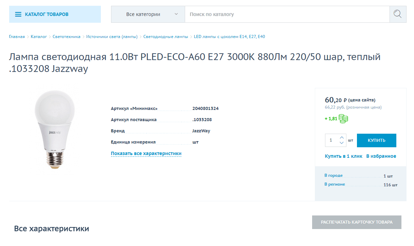This screenshot has height=246, width=414.
Task: Focus the Поиск по каталогу search field
Action: pyautogui.click(x=287, y=14)
